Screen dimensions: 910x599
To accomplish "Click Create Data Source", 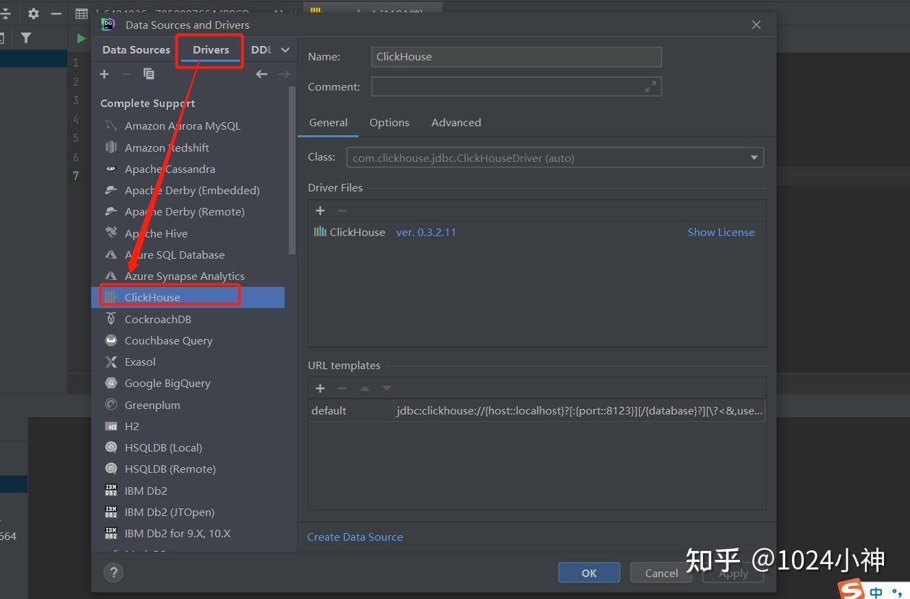I will [x=355, y=537].
